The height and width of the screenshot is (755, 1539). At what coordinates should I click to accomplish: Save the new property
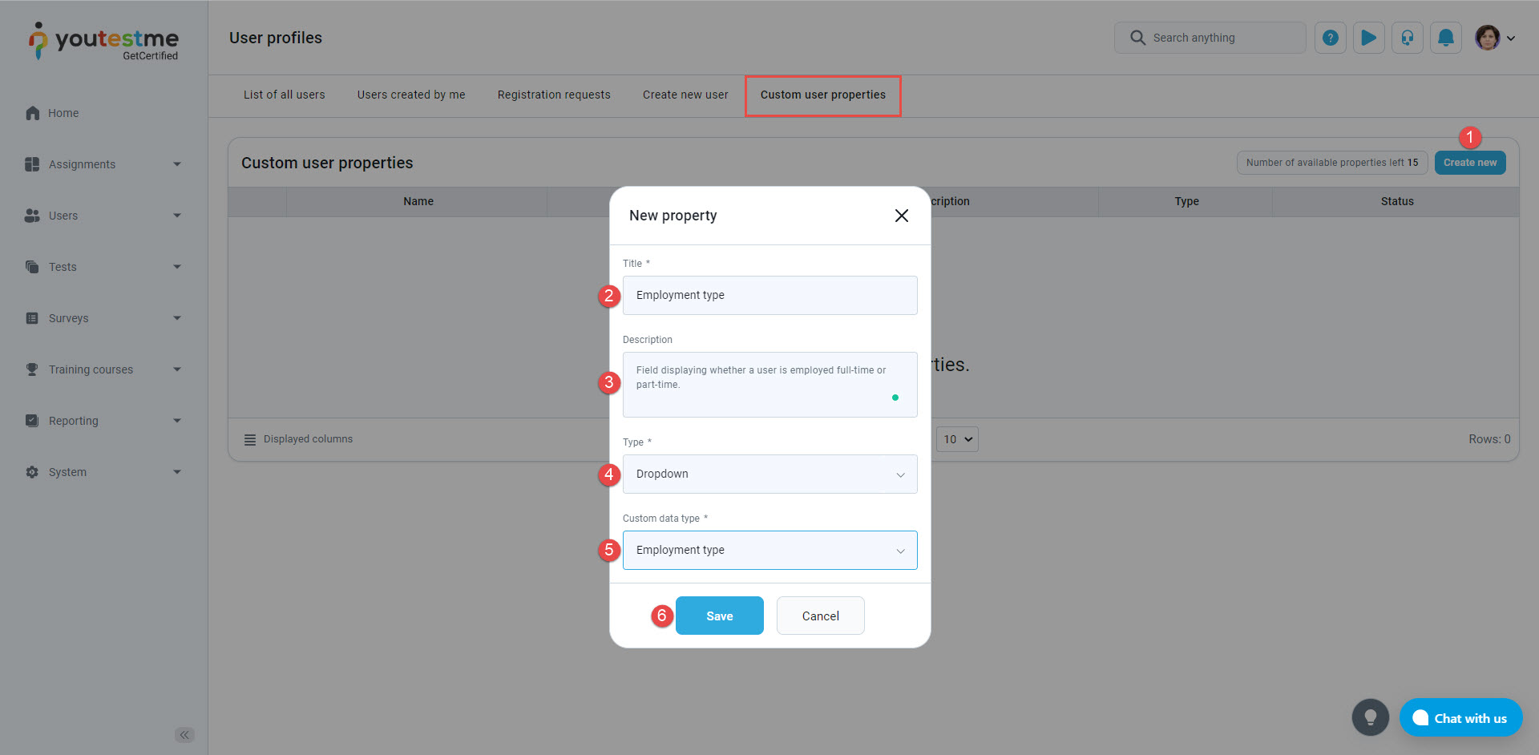(719, 616)
